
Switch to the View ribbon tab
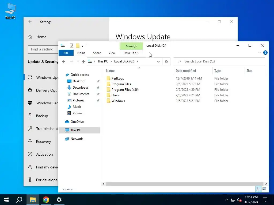112,53
